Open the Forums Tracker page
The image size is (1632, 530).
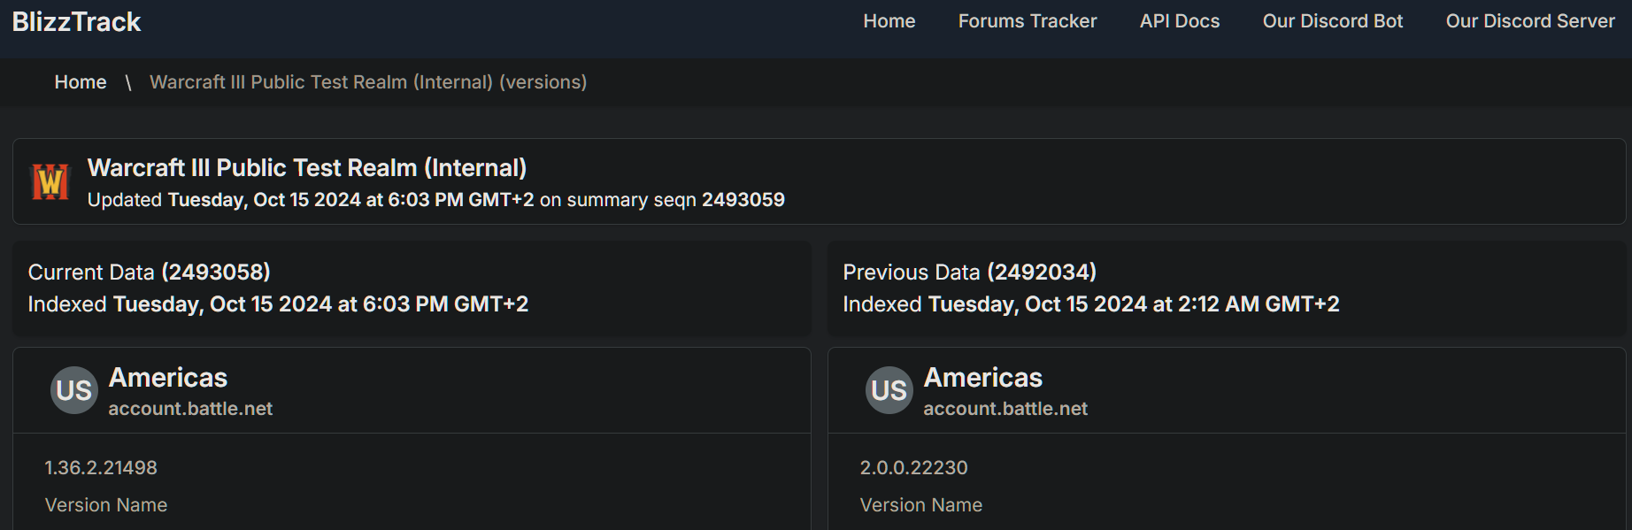point(1027,21)
